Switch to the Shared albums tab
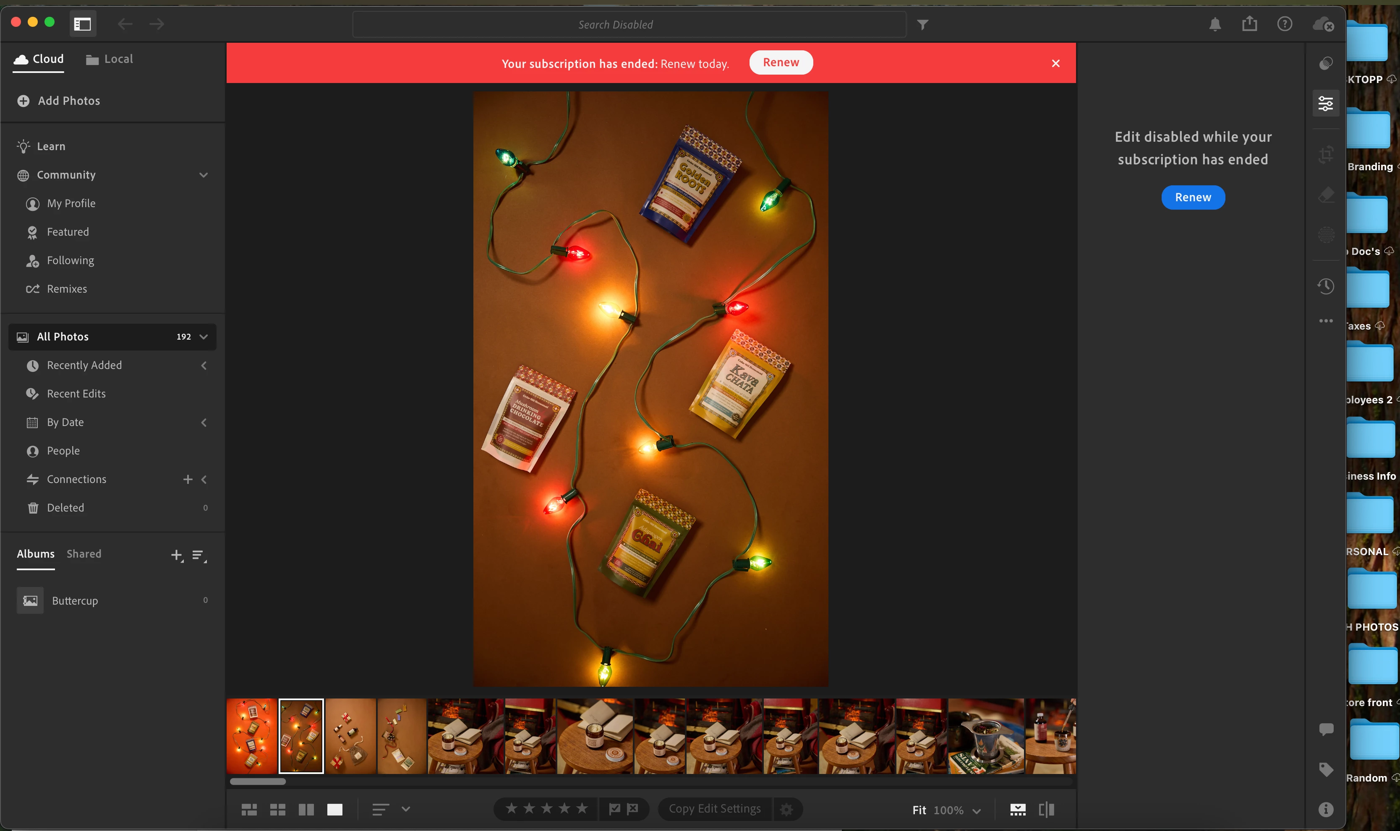The height and width of the screenshot is (831, 1400). (x=84, y=554)
